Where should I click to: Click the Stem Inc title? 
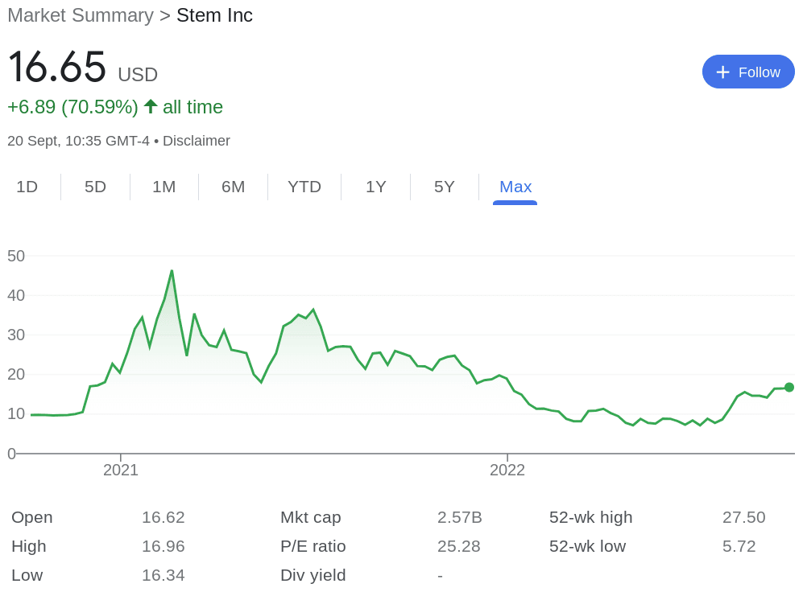214,15
